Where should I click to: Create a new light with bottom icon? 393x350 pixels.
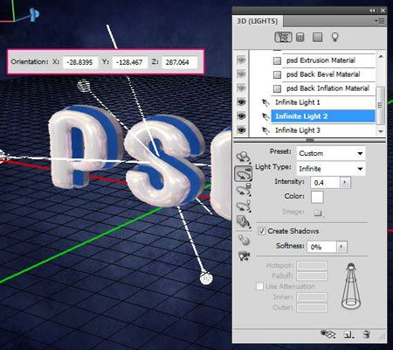pyautogui.click(x=348, y=334)
